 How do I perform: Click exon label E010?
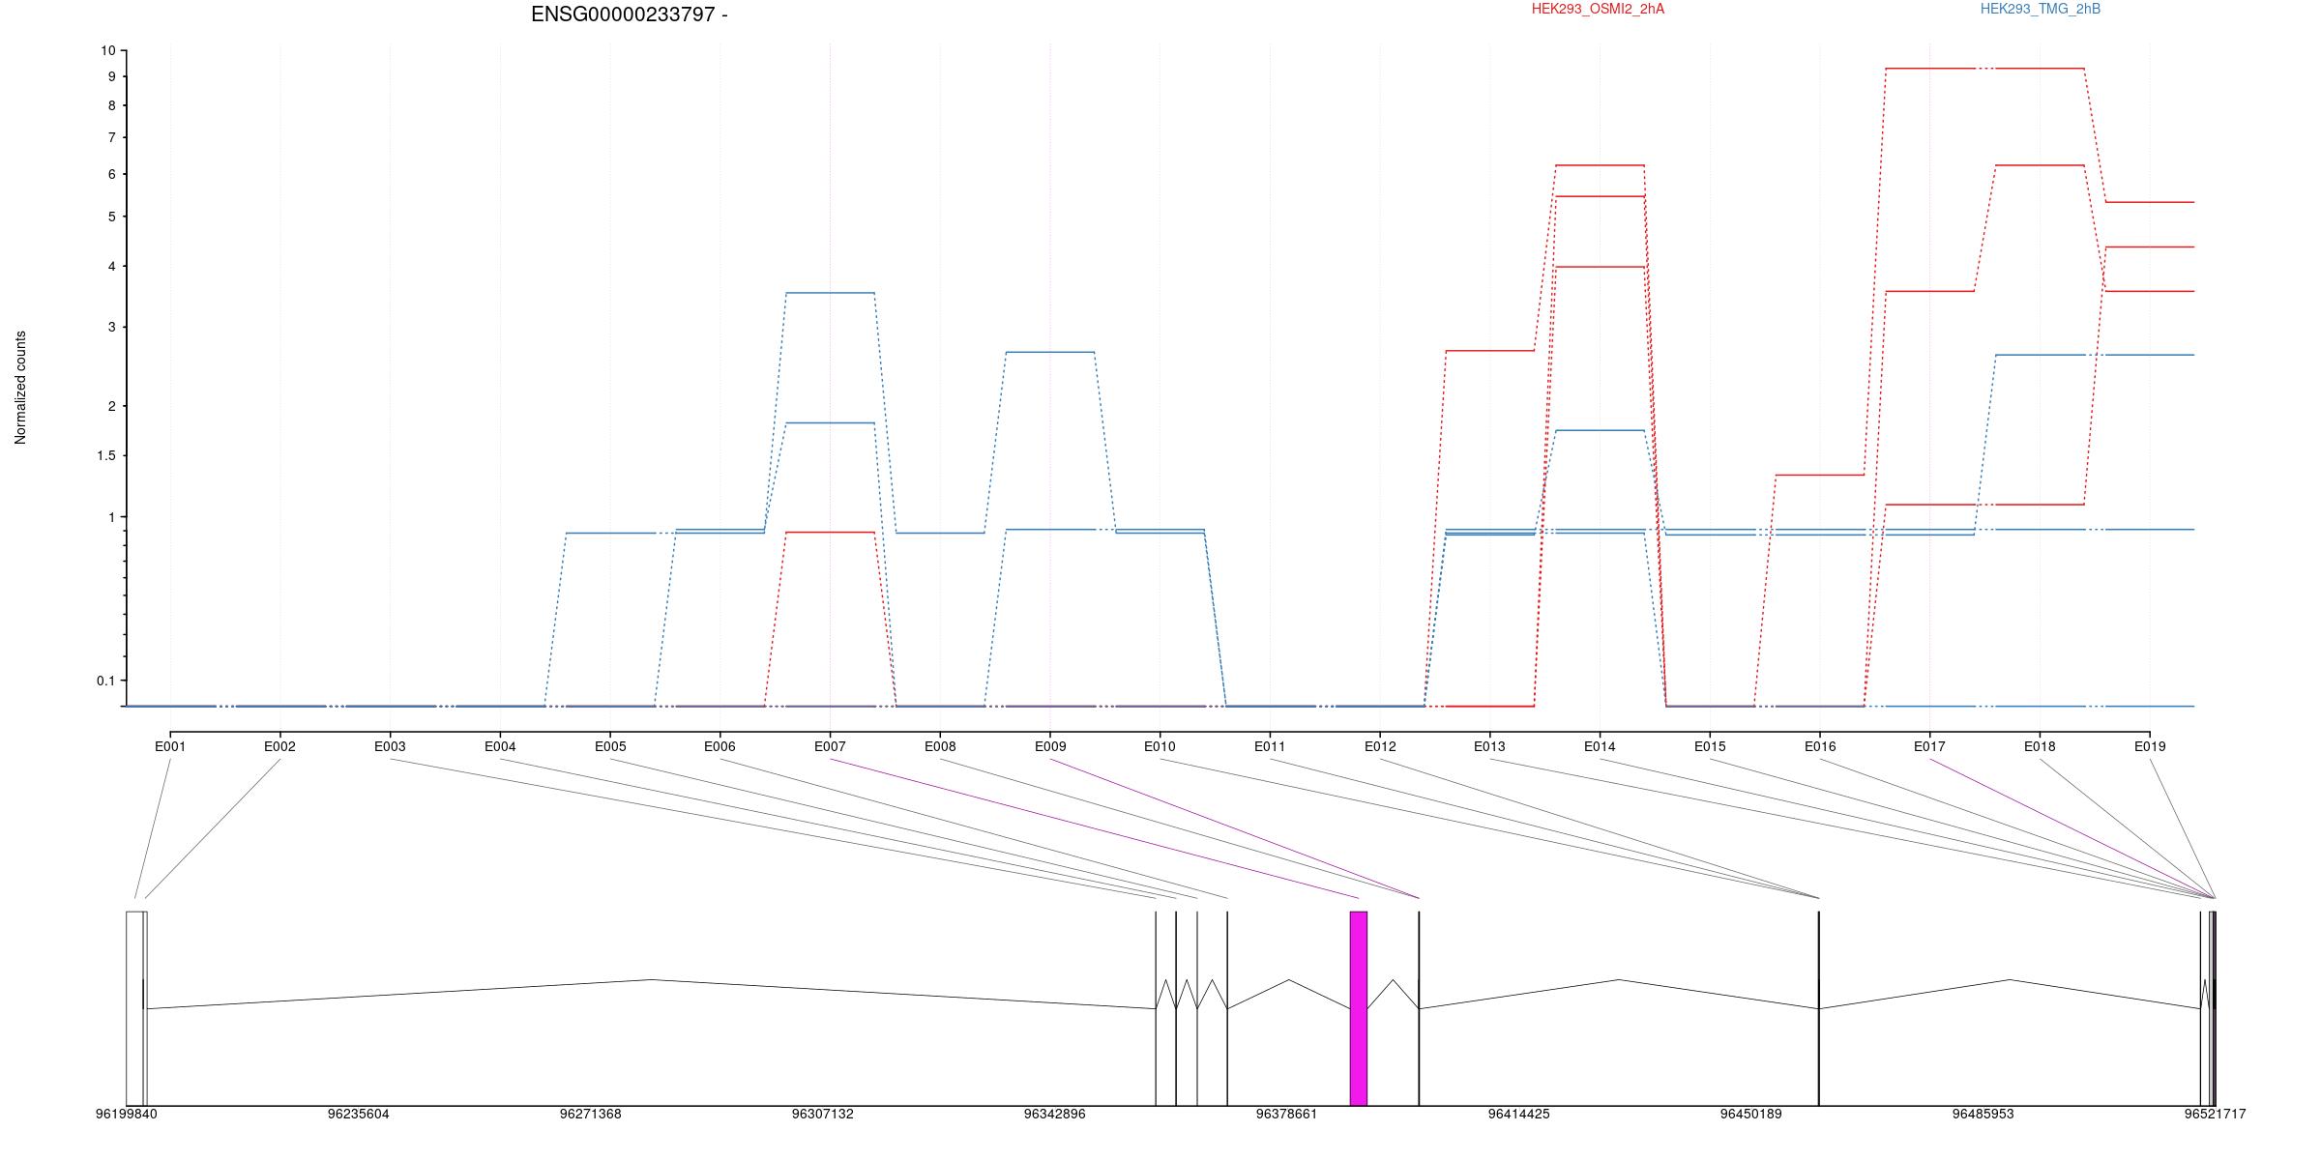point(1160,746)
